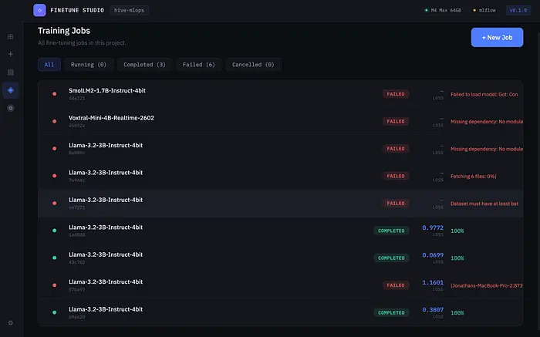Open the stacked list icon in sidebar
Viewport: 540px width, 337px height.
pyautogui.click(x=10, y=72)
